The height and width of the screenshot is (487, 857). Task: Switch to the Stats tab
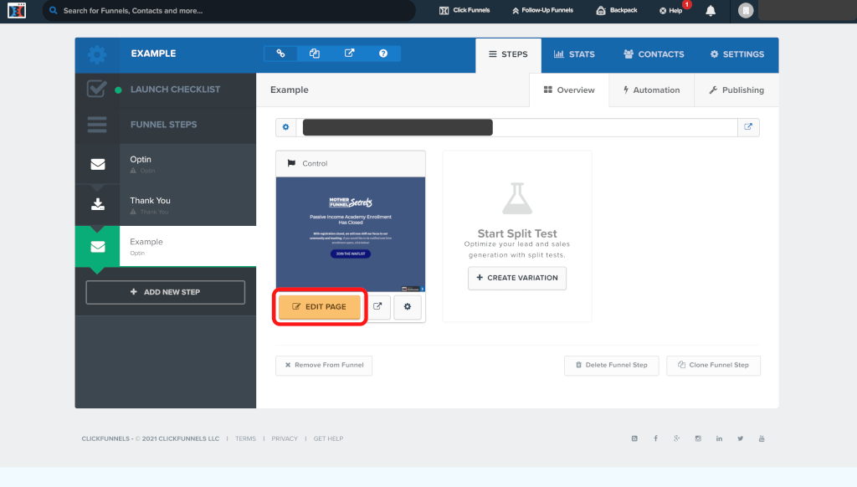pyautogui.click(x=574, y=54)
